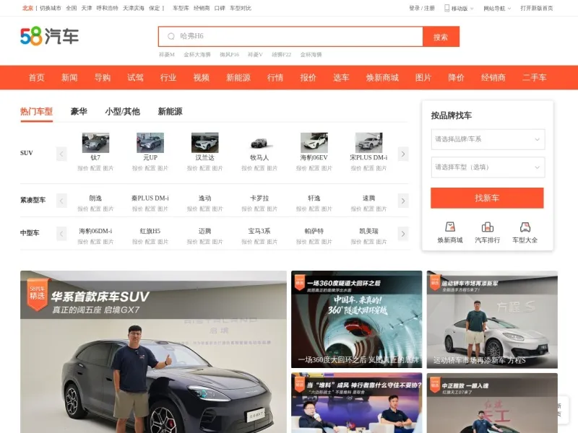Expand the 请选择车型（选填） dropdown

488,167
